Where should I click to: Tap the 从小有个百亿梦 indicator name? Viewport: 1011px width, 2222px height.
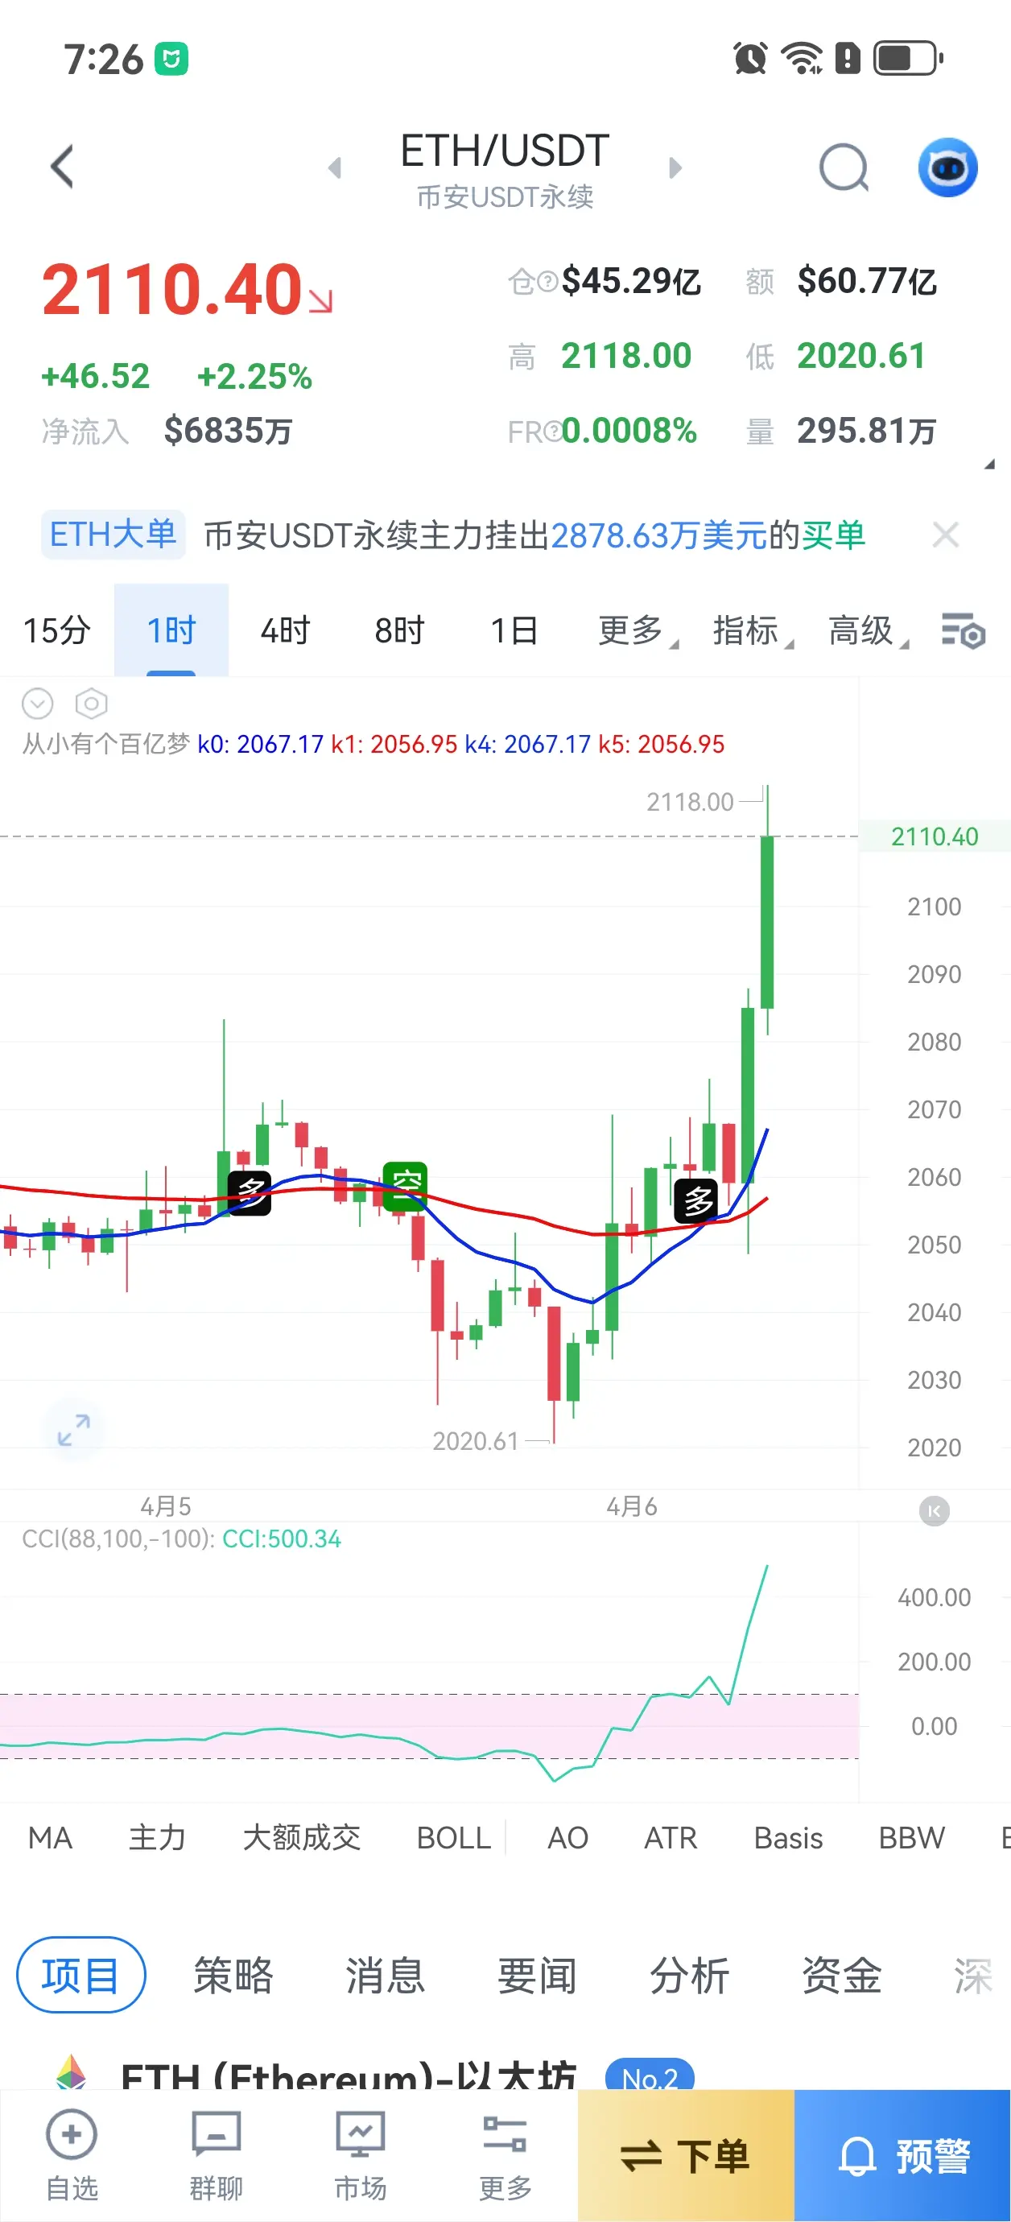coord(105,744)
